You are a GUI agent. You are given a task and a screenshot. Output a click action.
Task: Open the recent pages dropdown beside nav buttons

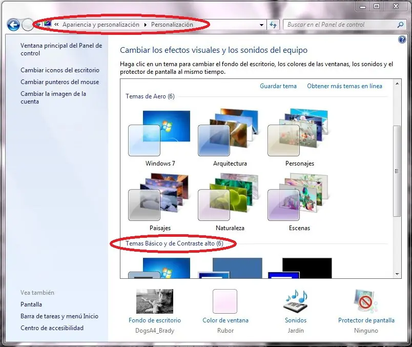pos(38,25)
